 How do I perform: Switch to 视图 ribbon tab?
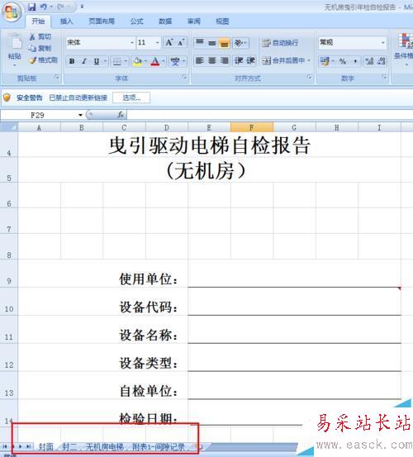tap(222, 21)
